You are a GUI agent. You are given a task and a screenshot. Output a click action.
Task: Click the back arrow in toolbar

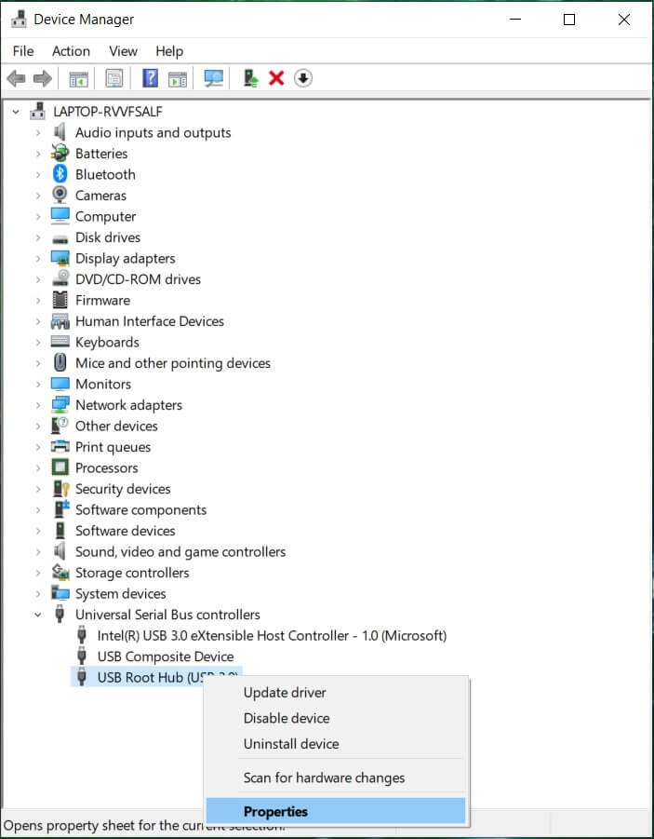tap(16, 78)
